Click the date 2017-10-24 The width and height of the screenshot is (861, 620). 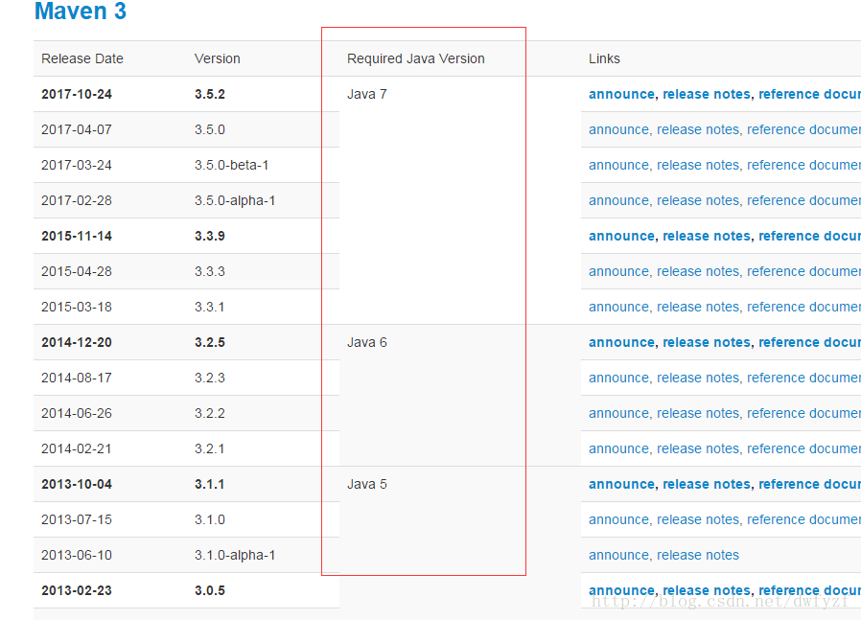click(77, 94)
